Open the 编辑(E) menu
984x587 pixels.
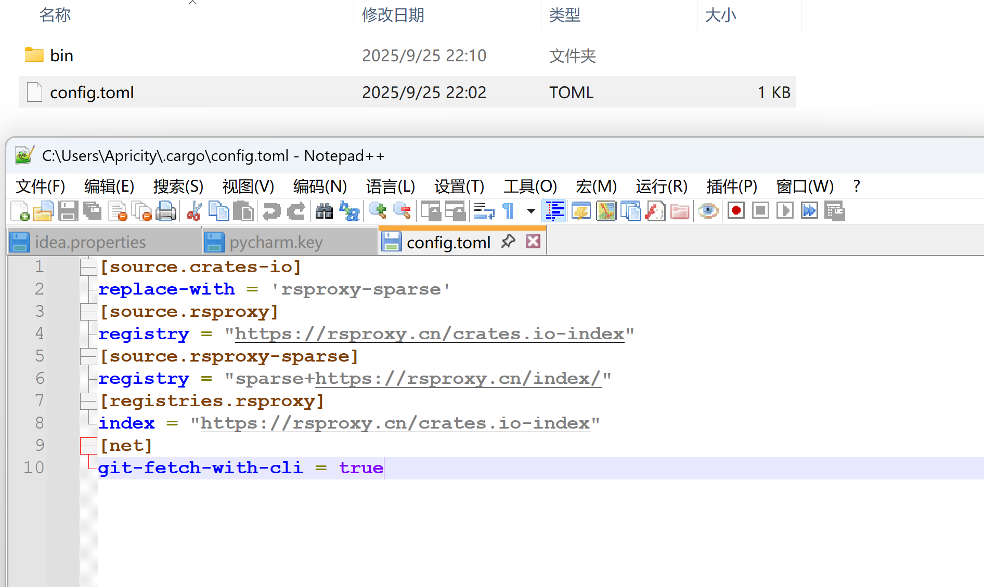[109, 186]
